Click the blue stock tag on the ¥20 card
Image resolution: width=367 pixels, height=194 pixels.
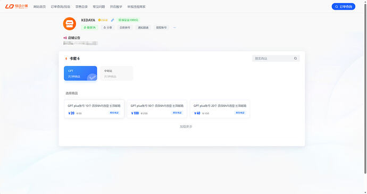(114, 113)
